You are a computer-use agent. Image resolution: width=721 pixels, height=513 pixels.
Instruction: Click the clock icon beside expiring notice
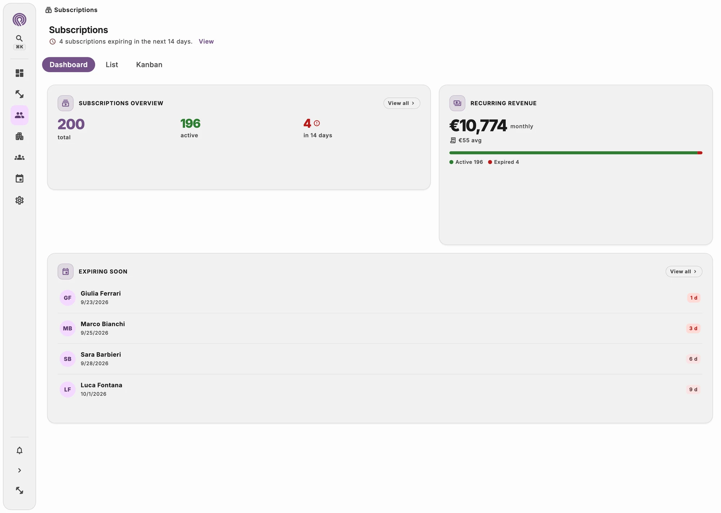[x=53, y=41]
